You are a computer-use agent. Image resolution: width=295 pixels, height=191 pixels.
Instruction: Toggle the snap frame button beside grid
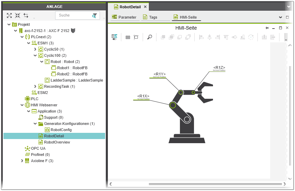click(x=136, y=37)
